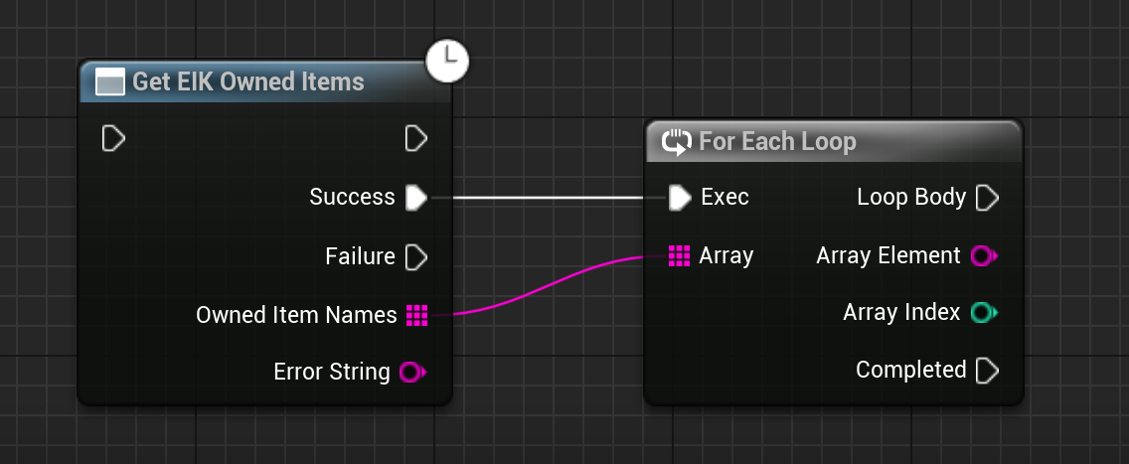Click the top output execution pin on Get EIK
Screen dimensions: 1129x464
(x=416, y=138)
